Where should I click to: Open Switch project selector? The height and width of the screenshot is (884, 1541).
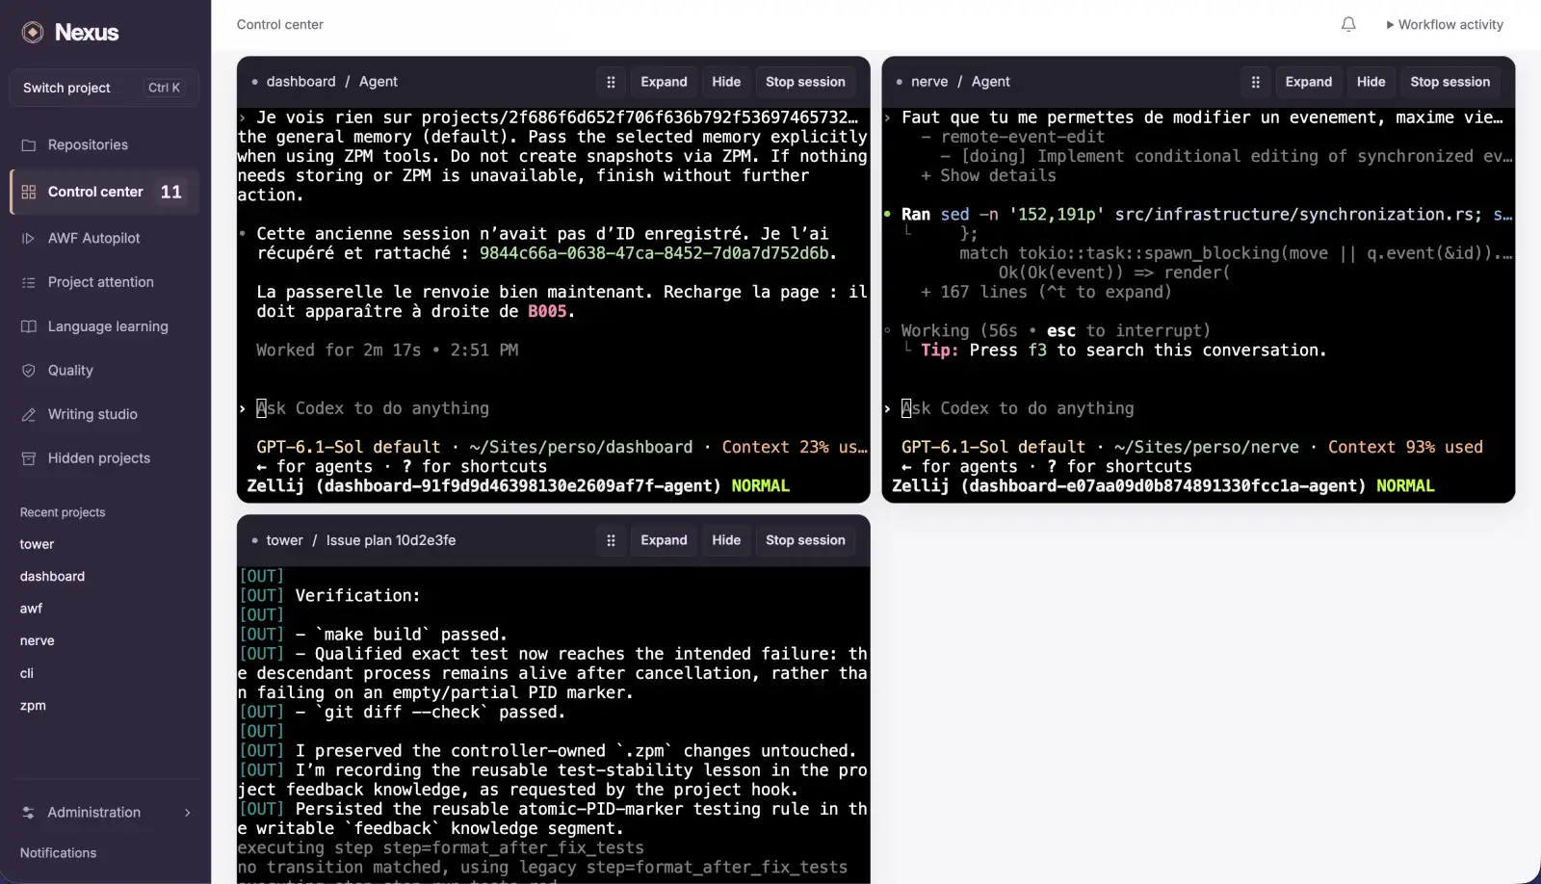click(x=104, y=88)
